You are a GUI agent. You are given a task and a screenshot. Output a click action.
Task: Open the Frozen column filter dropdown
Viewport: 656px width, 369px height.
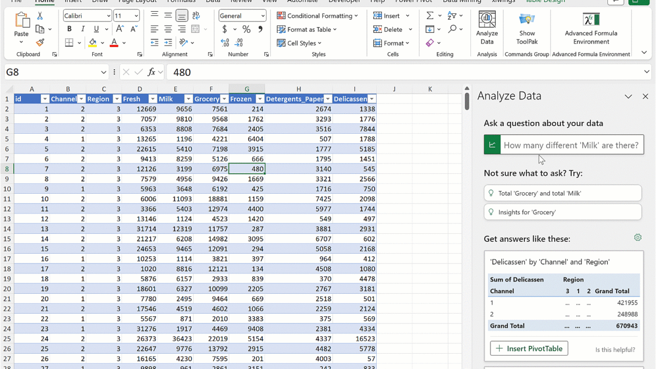[x=259, y=99]
